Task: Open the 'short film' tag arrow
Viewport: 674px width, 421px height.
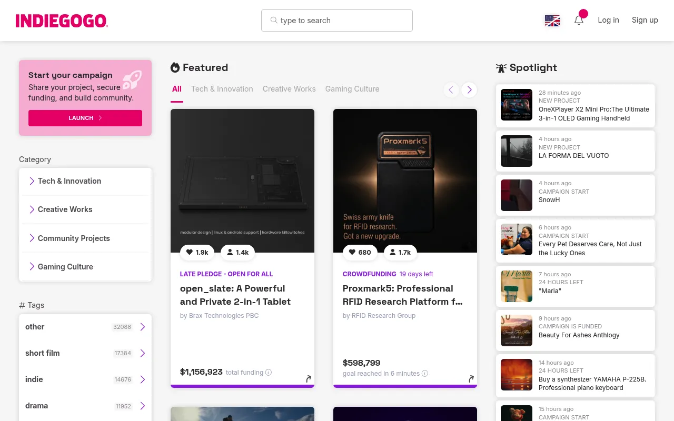Action: pyautogui.click(x=143, y=353)
